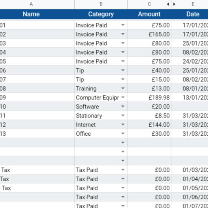Open the Internet category dropdown arrow

tap(123, 124)
